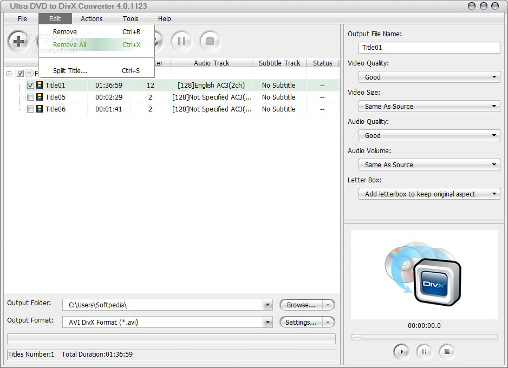The width and height of the screenshot is (508, 368).
Task: Click the Stop toolbar button in the top toolbar
Action: pyautogui.click(x=210, y=41)
